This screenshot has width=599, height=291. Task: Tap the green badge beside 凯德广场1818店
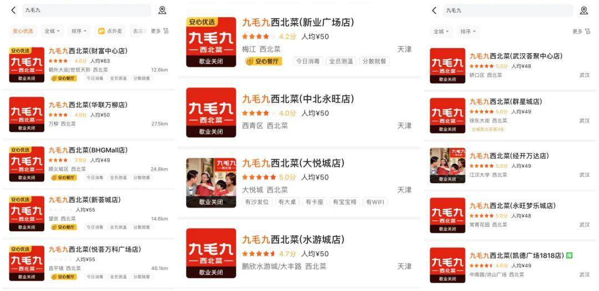tap(569, 255)
